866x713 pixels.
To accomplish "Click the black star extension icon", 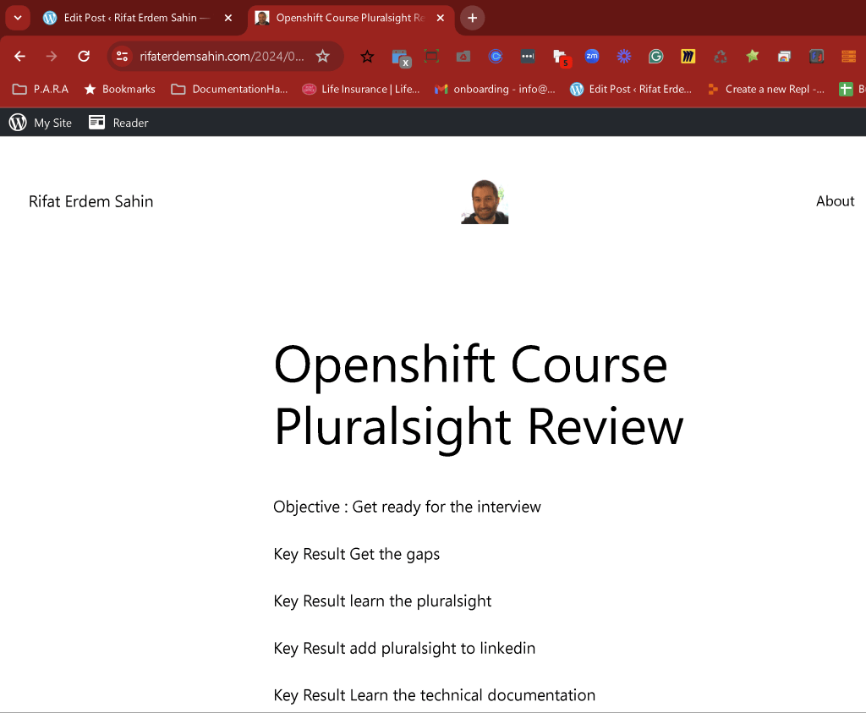I will coord(367,57).
